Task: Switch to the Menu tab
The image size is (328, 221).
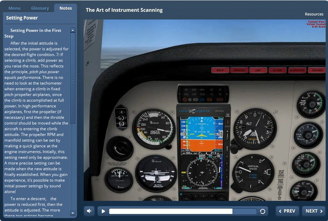Action: click(x=14, y=8)
